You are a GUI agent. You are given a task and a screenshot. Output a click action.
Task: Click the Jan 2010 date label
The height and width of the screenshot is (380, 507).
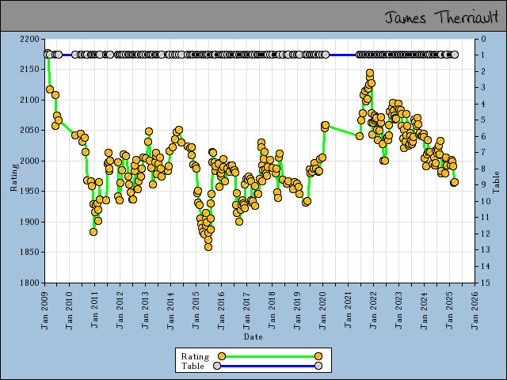(70, 311)
